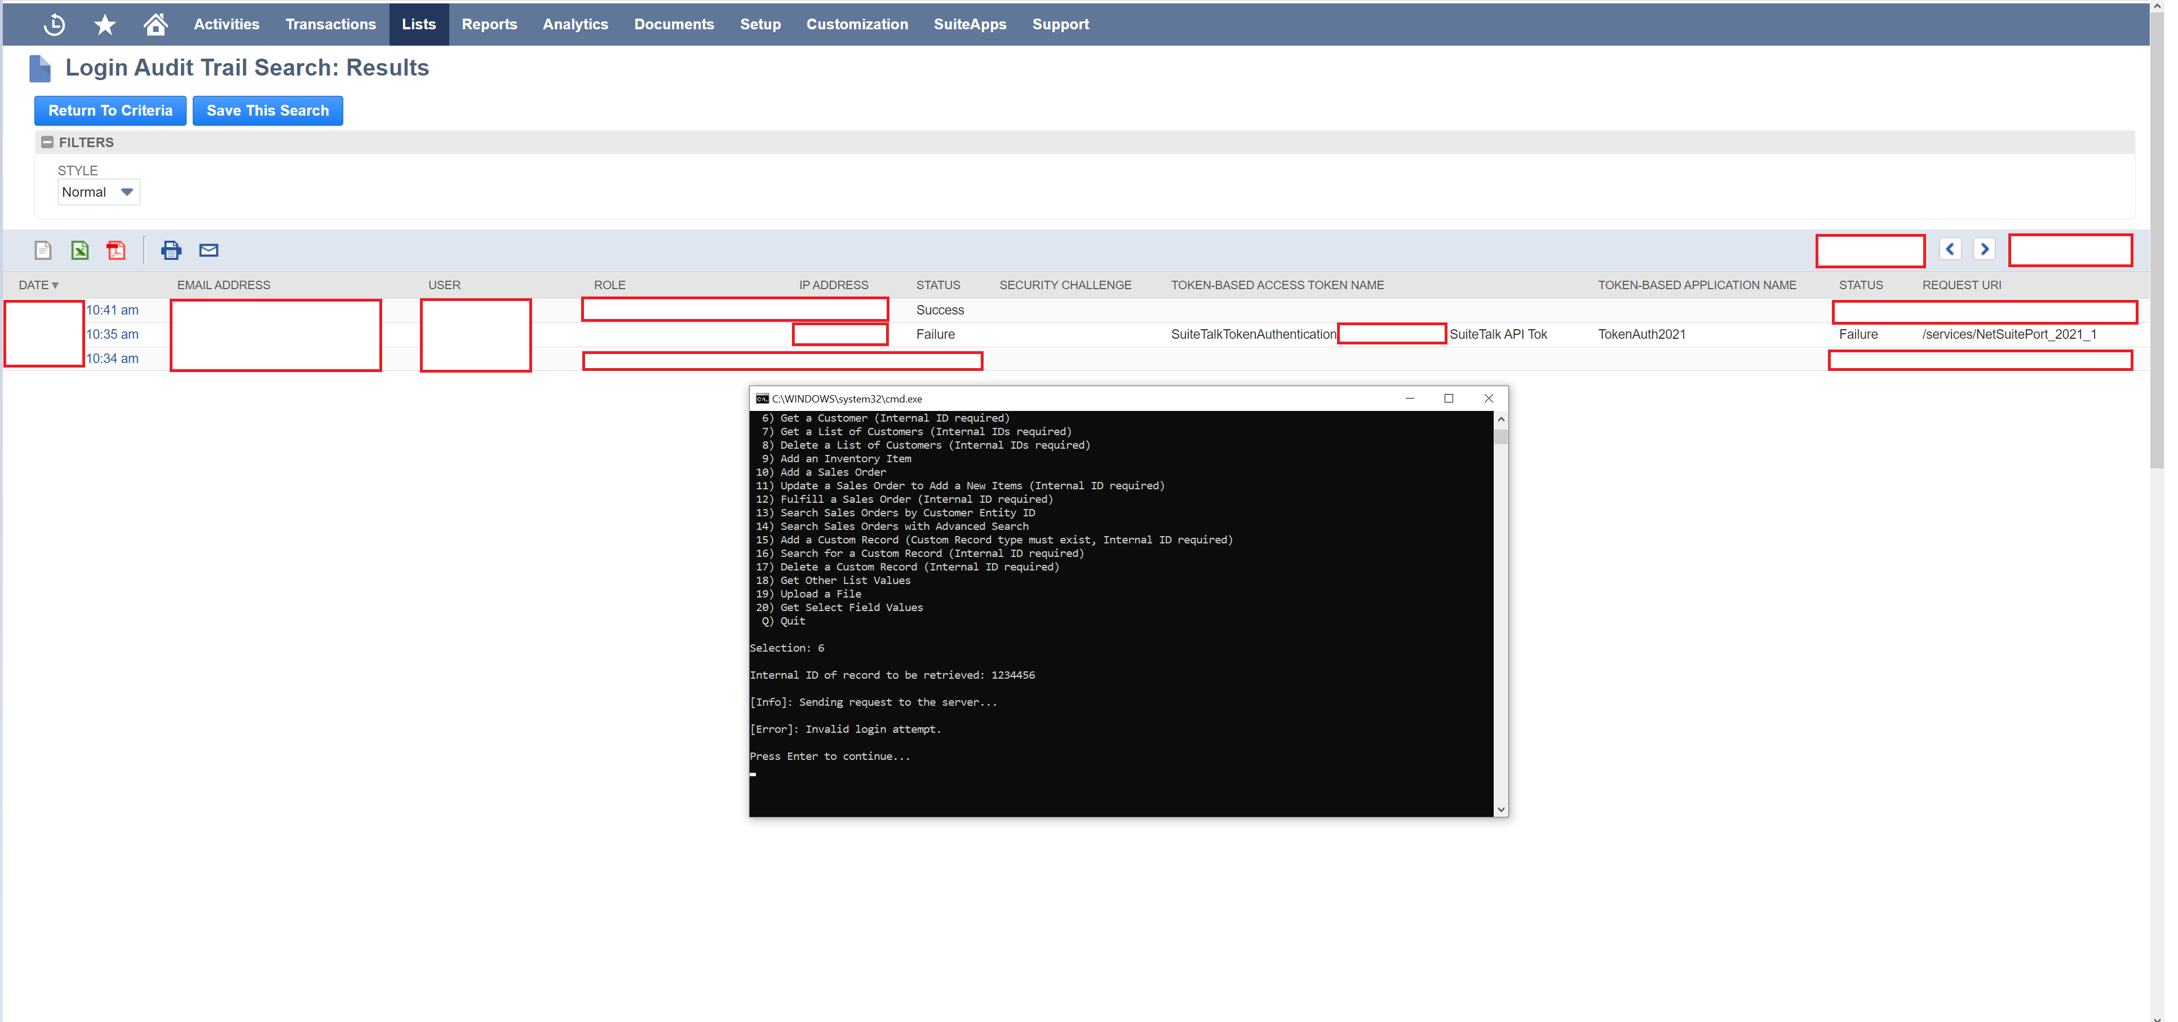Click Return To Criteria
The width and height of the screenshot is (2178, 1022).
point(110,110)
